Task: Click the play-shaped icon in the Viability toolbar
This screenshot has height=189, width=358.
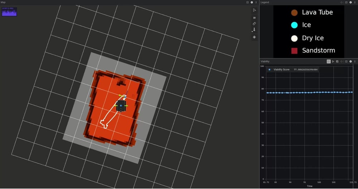Action: [333, 61]
